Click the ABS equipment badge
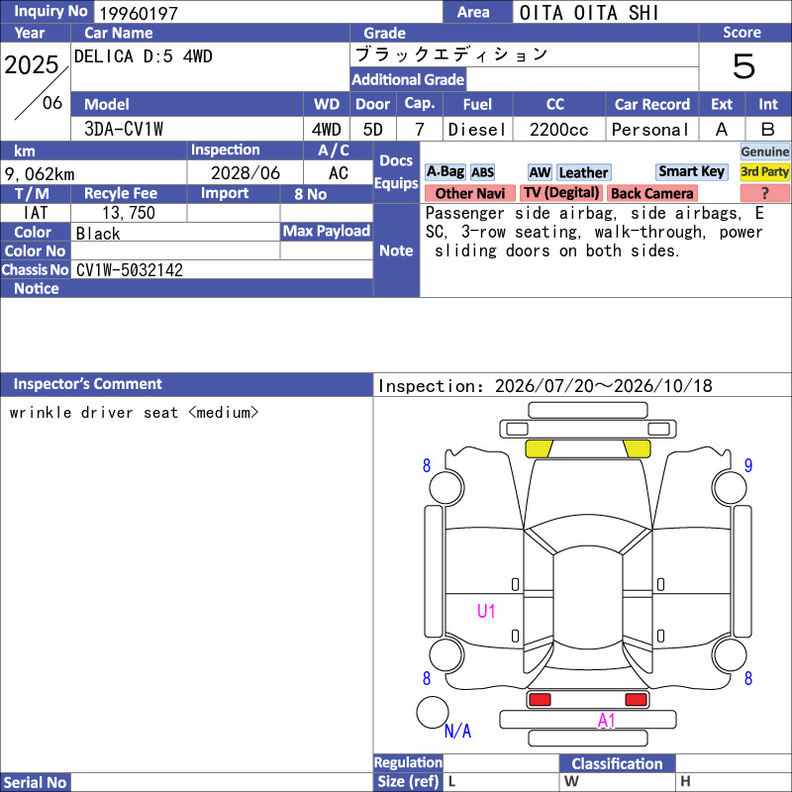 [x=482, y=172]
